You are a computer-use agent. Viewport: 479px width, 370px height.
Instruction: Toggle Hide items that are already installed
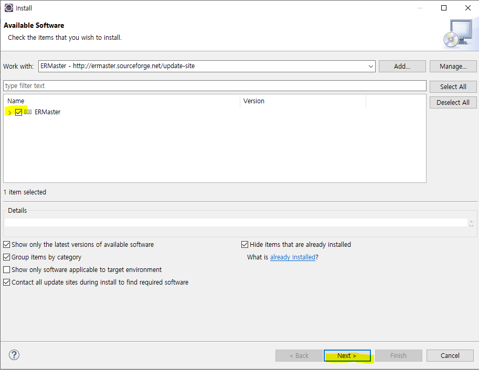pos(244,245)
